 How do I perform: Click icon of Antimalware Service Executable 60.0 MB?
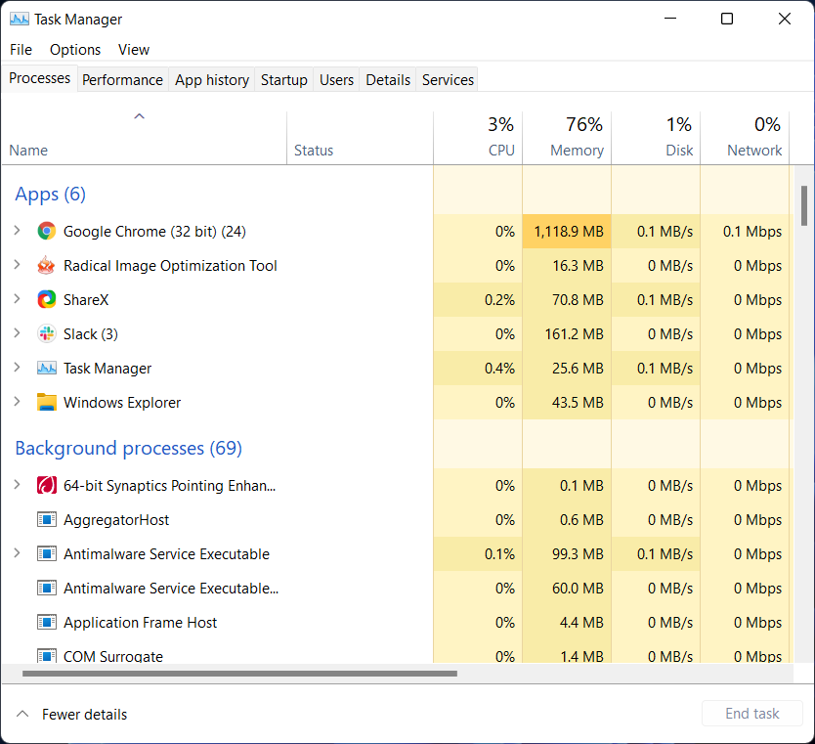[47, 588]
